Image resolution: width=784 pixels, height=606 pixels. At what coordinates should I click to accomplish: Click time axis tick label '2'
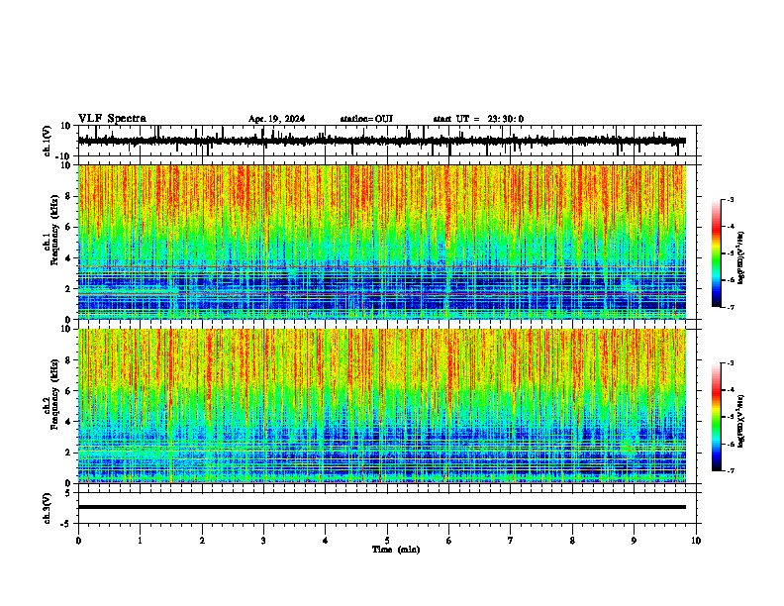(202, 541)
